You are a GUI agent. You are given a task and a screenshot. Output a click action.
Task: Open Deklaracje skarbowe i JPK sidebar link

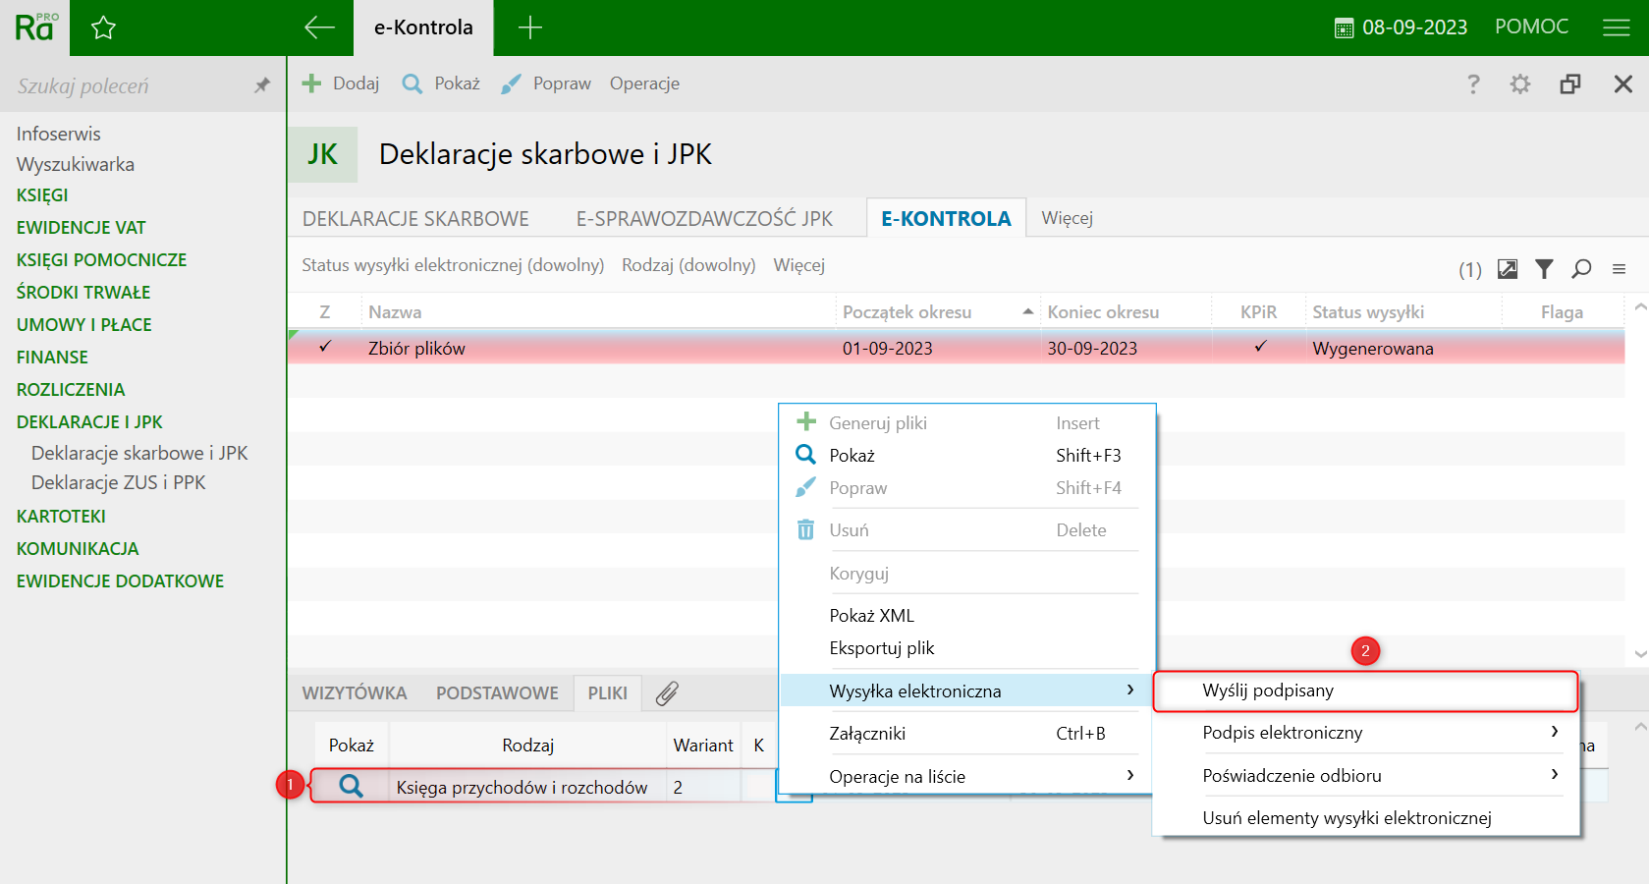[x=139, y=453]
